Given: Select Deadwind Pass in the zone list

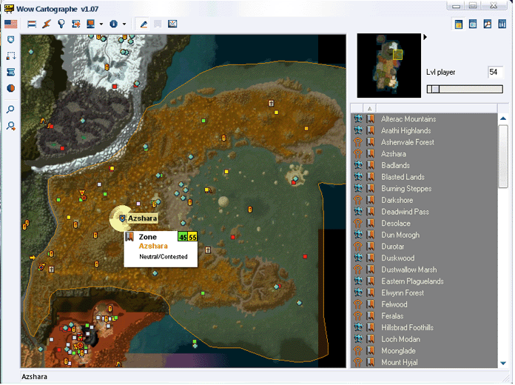Looking at the screenshot, I should [x=405, y=212].
